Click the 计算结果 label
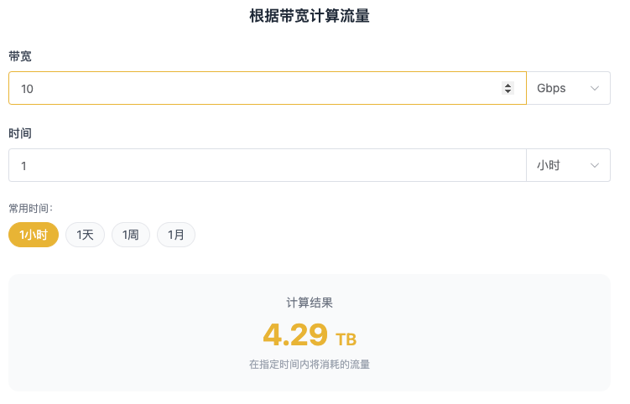 [x=310, y=303]
